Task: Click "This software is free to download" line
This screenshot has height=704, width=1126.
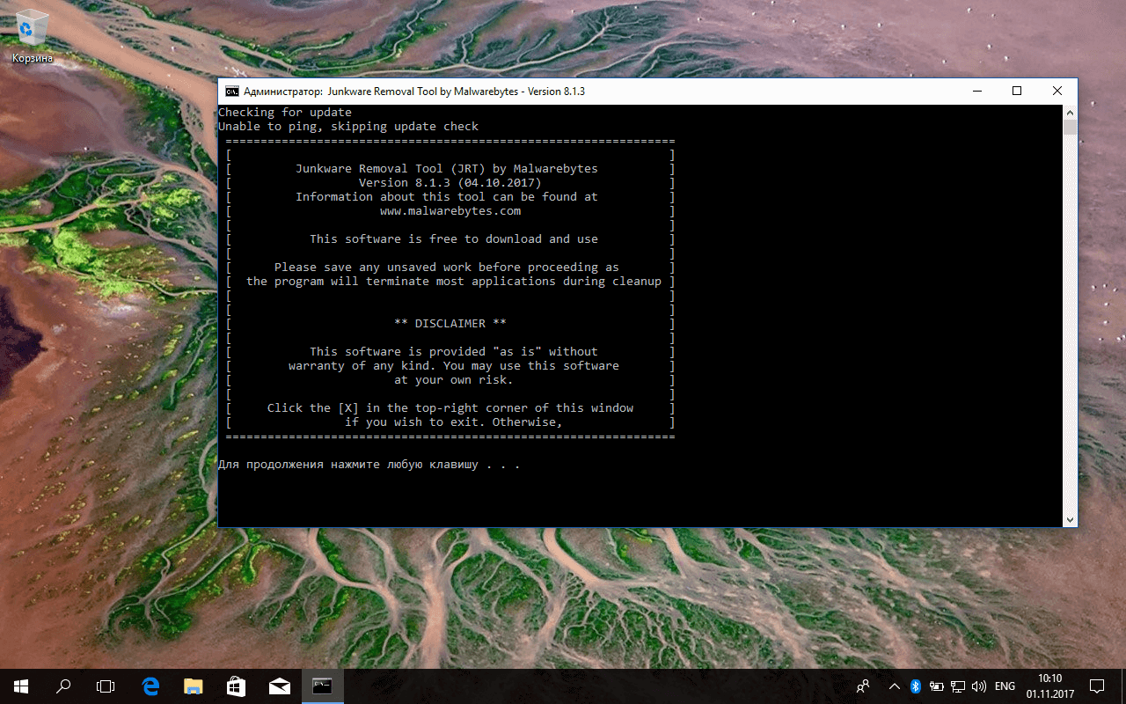Action: tap(454, 239)
